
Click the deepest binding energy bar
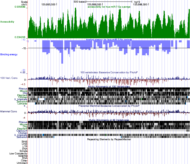click(x=62, y=58)
